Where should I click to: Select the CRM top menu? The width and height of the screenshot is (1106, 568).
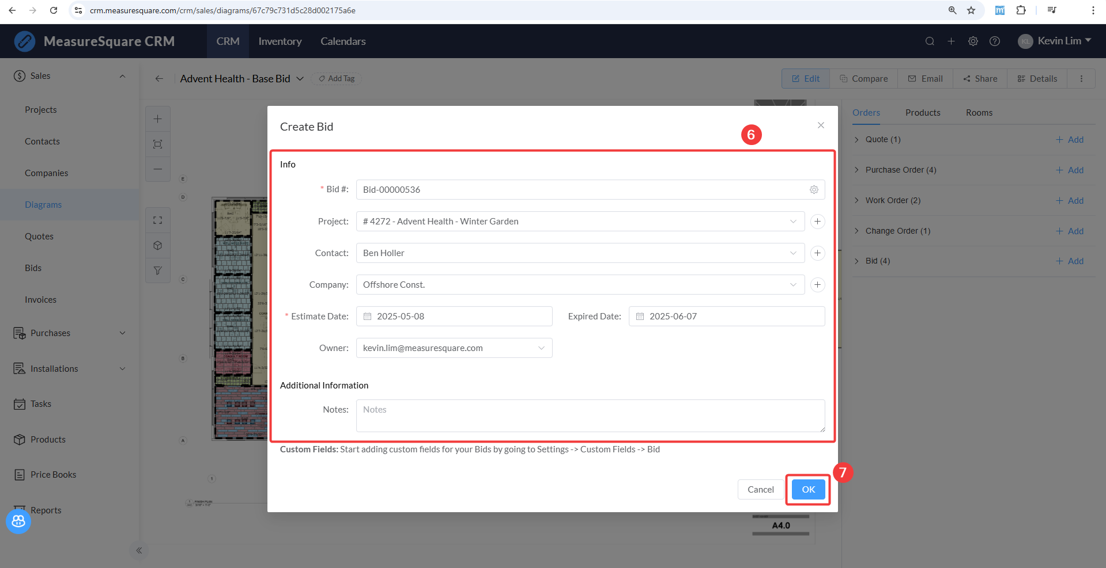[228, 41]
